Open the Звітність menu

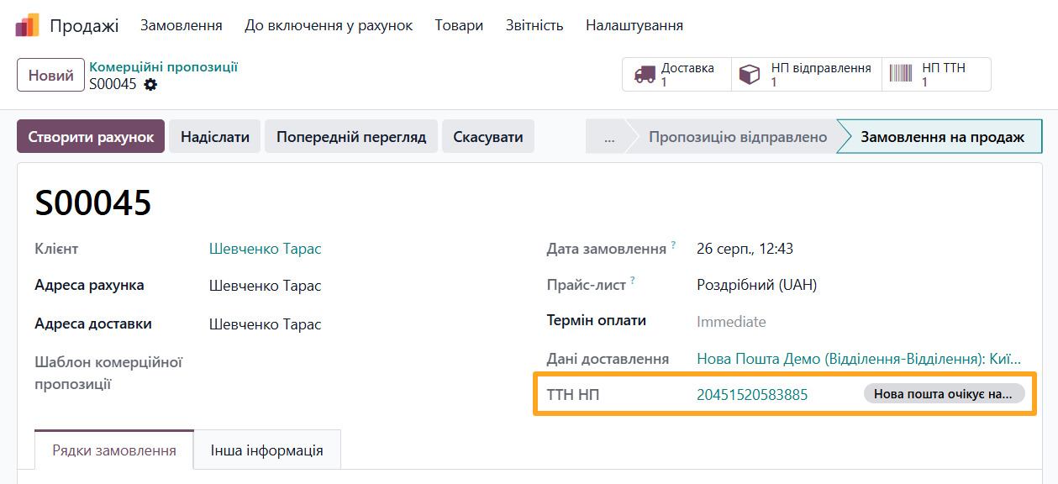point(534,25)
